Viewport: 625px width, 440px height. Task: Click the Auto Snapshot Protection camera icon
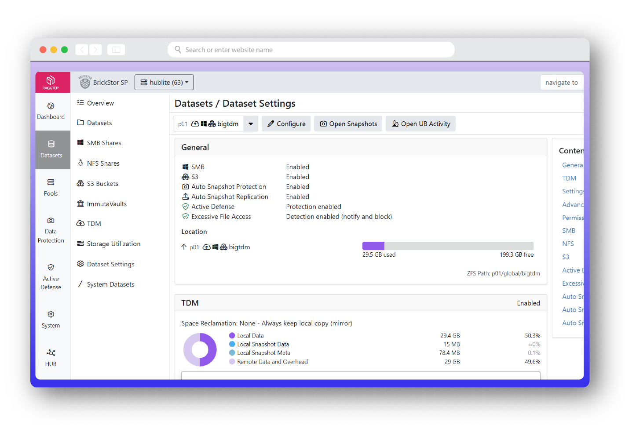(x=185, y=187)
